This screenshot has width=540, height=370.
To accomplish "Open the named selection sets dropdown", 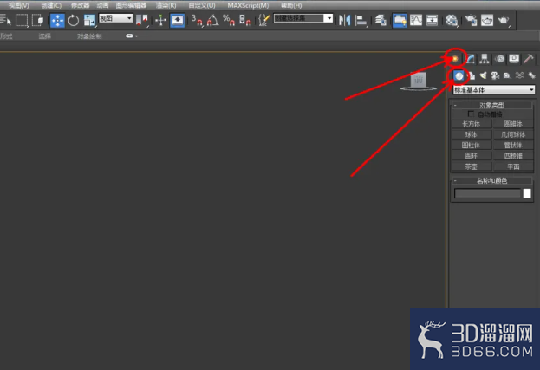I will tap(303, 18).
